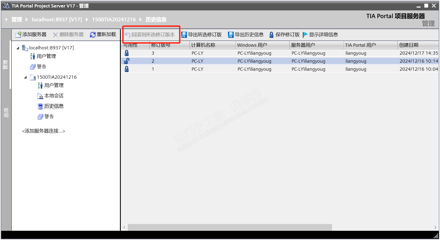The image size is (440, 240).
Task: Click revision number 3 cell
Action: [x=153, y=53]
